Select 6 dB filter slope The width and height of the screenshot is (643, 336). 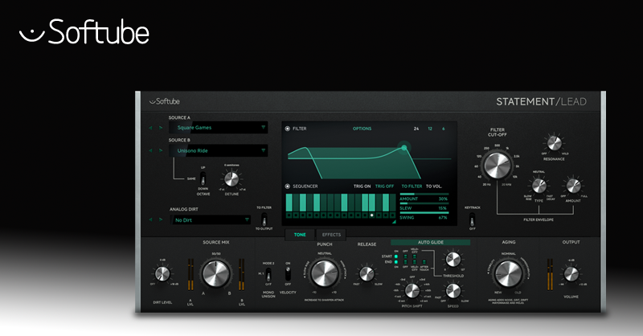point(444,129)
